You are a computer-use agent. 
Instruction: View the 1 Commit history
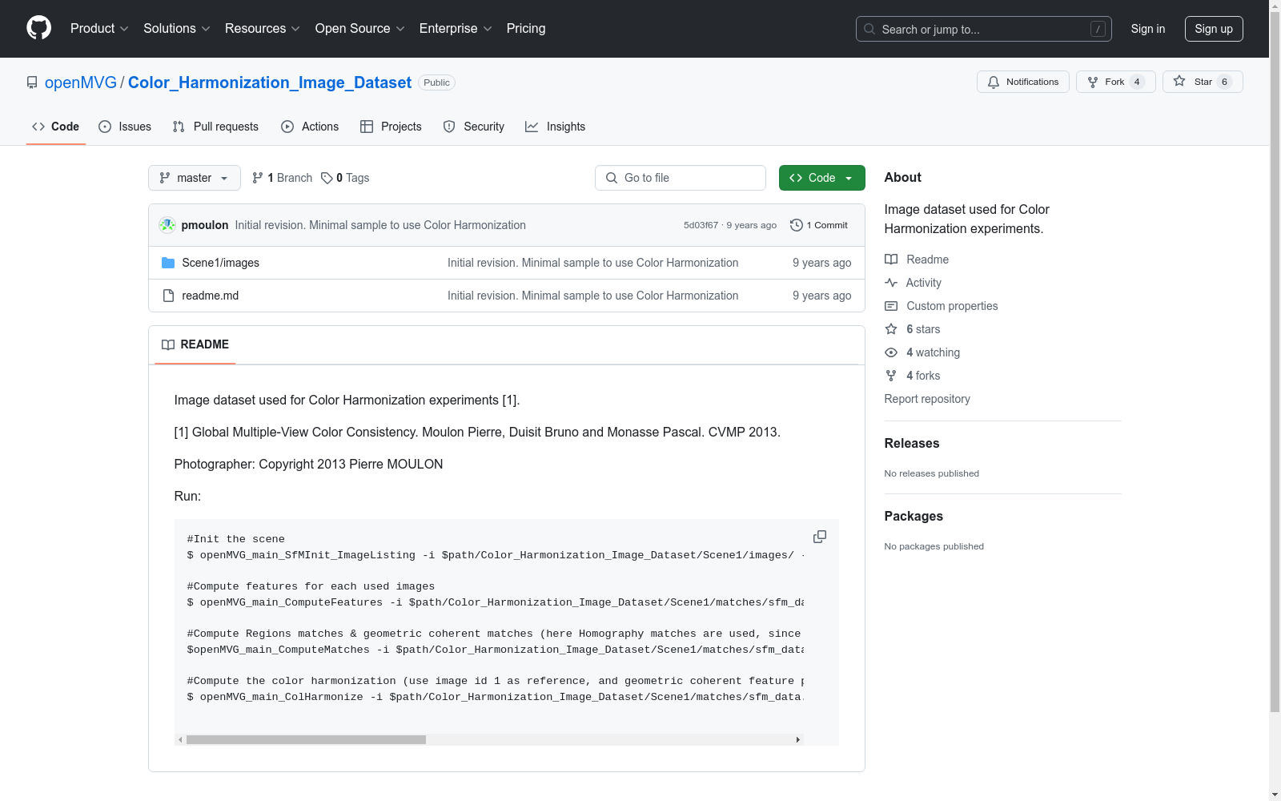tap(818, 225)
